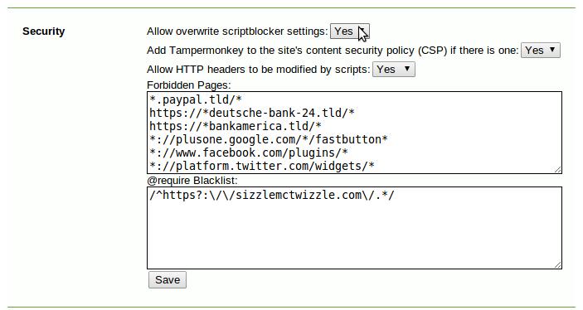Click the Allow overwrite scriptblocker settings label
The height and width of the screenshot is (310, 583).
point(237,31)
